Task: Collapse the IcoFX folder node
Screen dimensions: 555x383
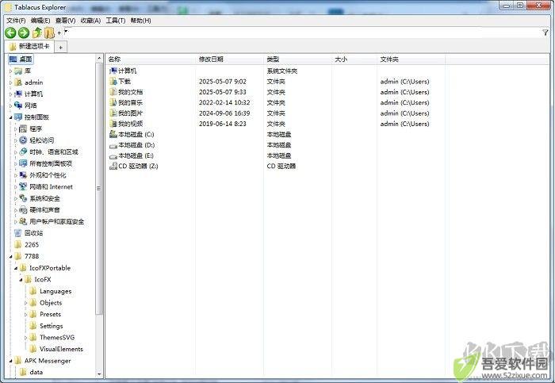Action: 21,280
